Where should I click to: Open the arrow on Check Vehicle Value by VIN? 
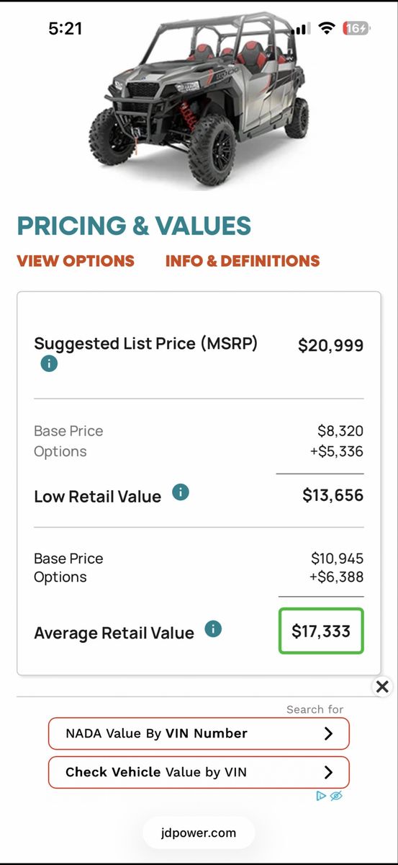[x=328, y=772]
